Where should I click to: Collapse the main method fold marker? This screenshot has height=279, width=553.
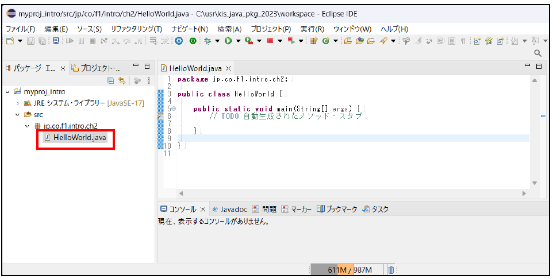tap(174, 108)
